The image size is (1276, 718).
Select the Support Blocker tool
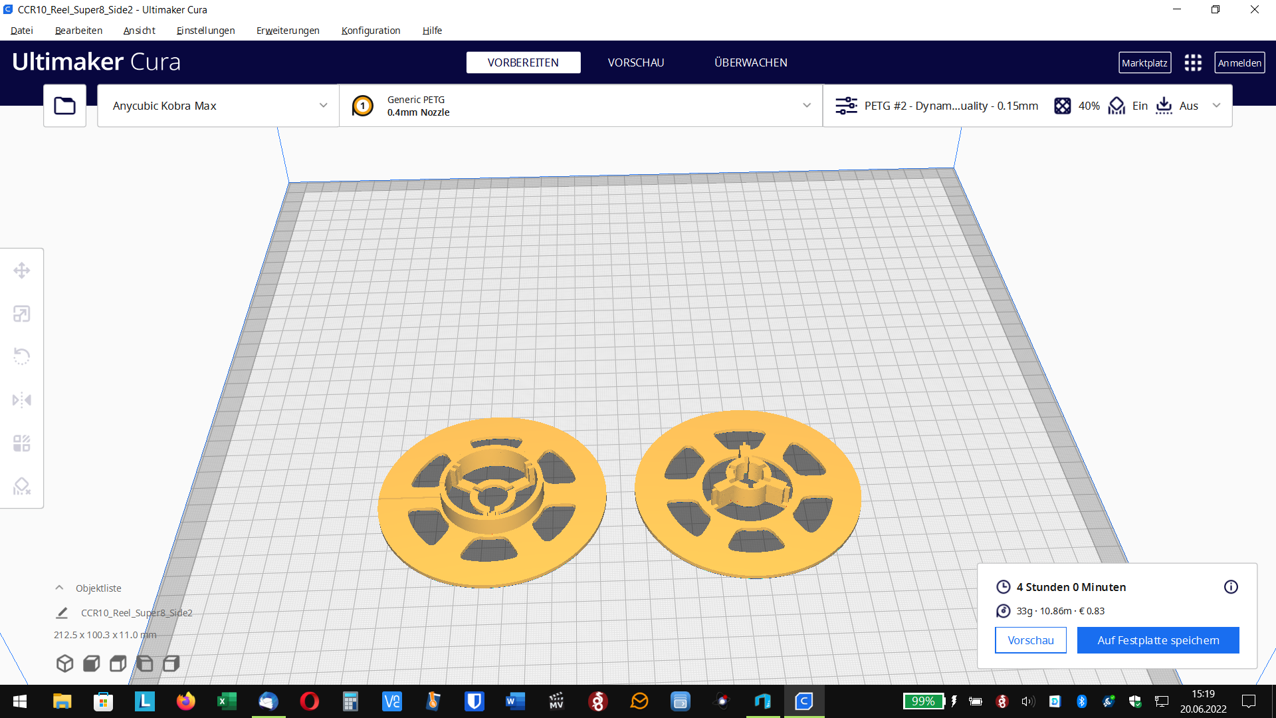click(22, 487)
